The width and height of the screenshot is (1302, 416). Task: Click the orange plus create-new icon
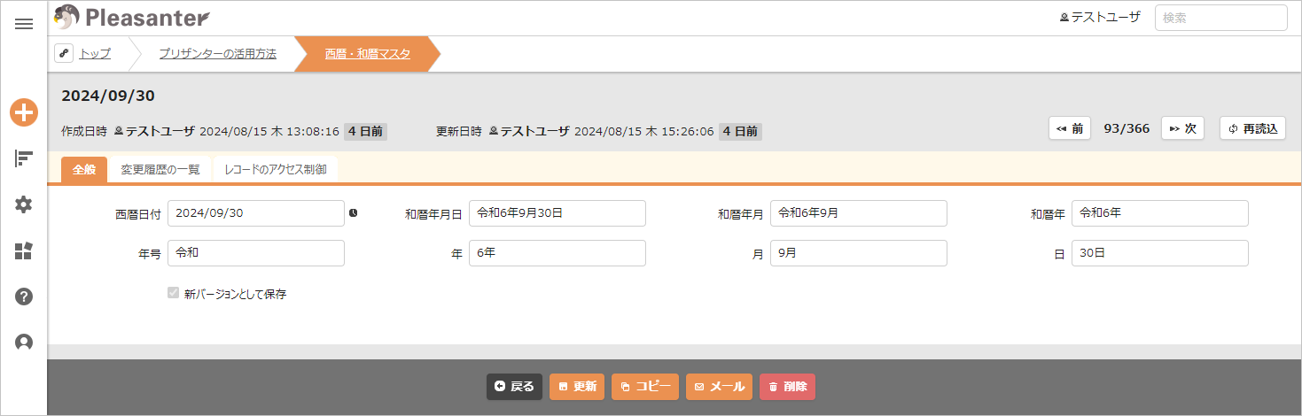tap(24, 112)
